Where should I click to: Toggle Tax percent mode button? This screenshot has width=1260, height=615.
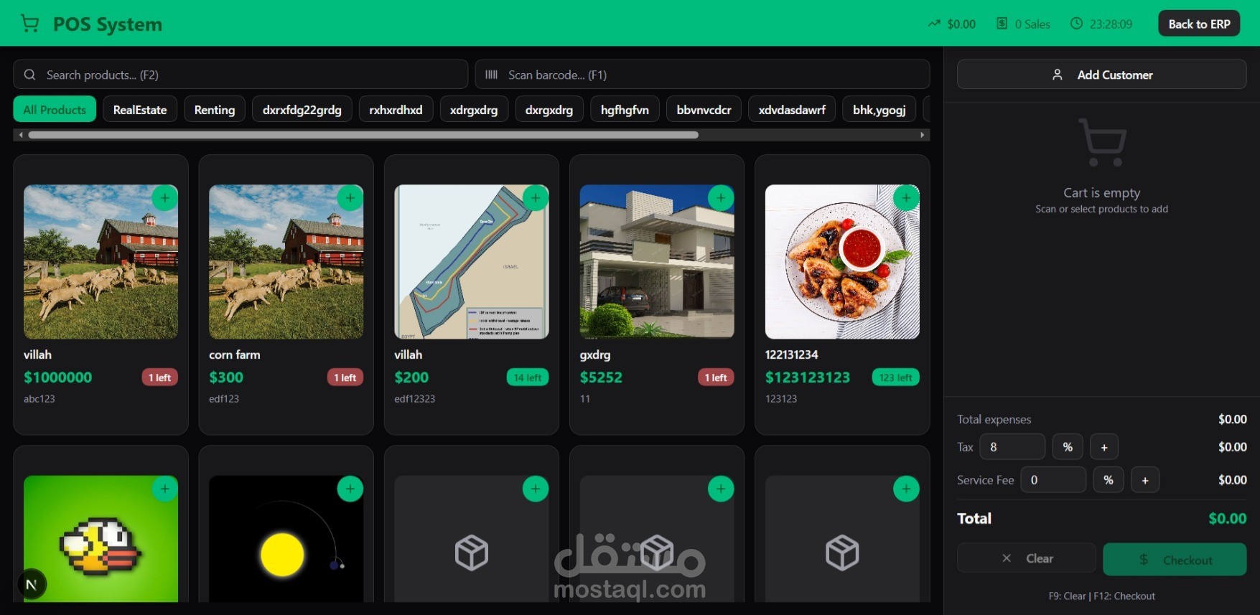click(1068, 447)
